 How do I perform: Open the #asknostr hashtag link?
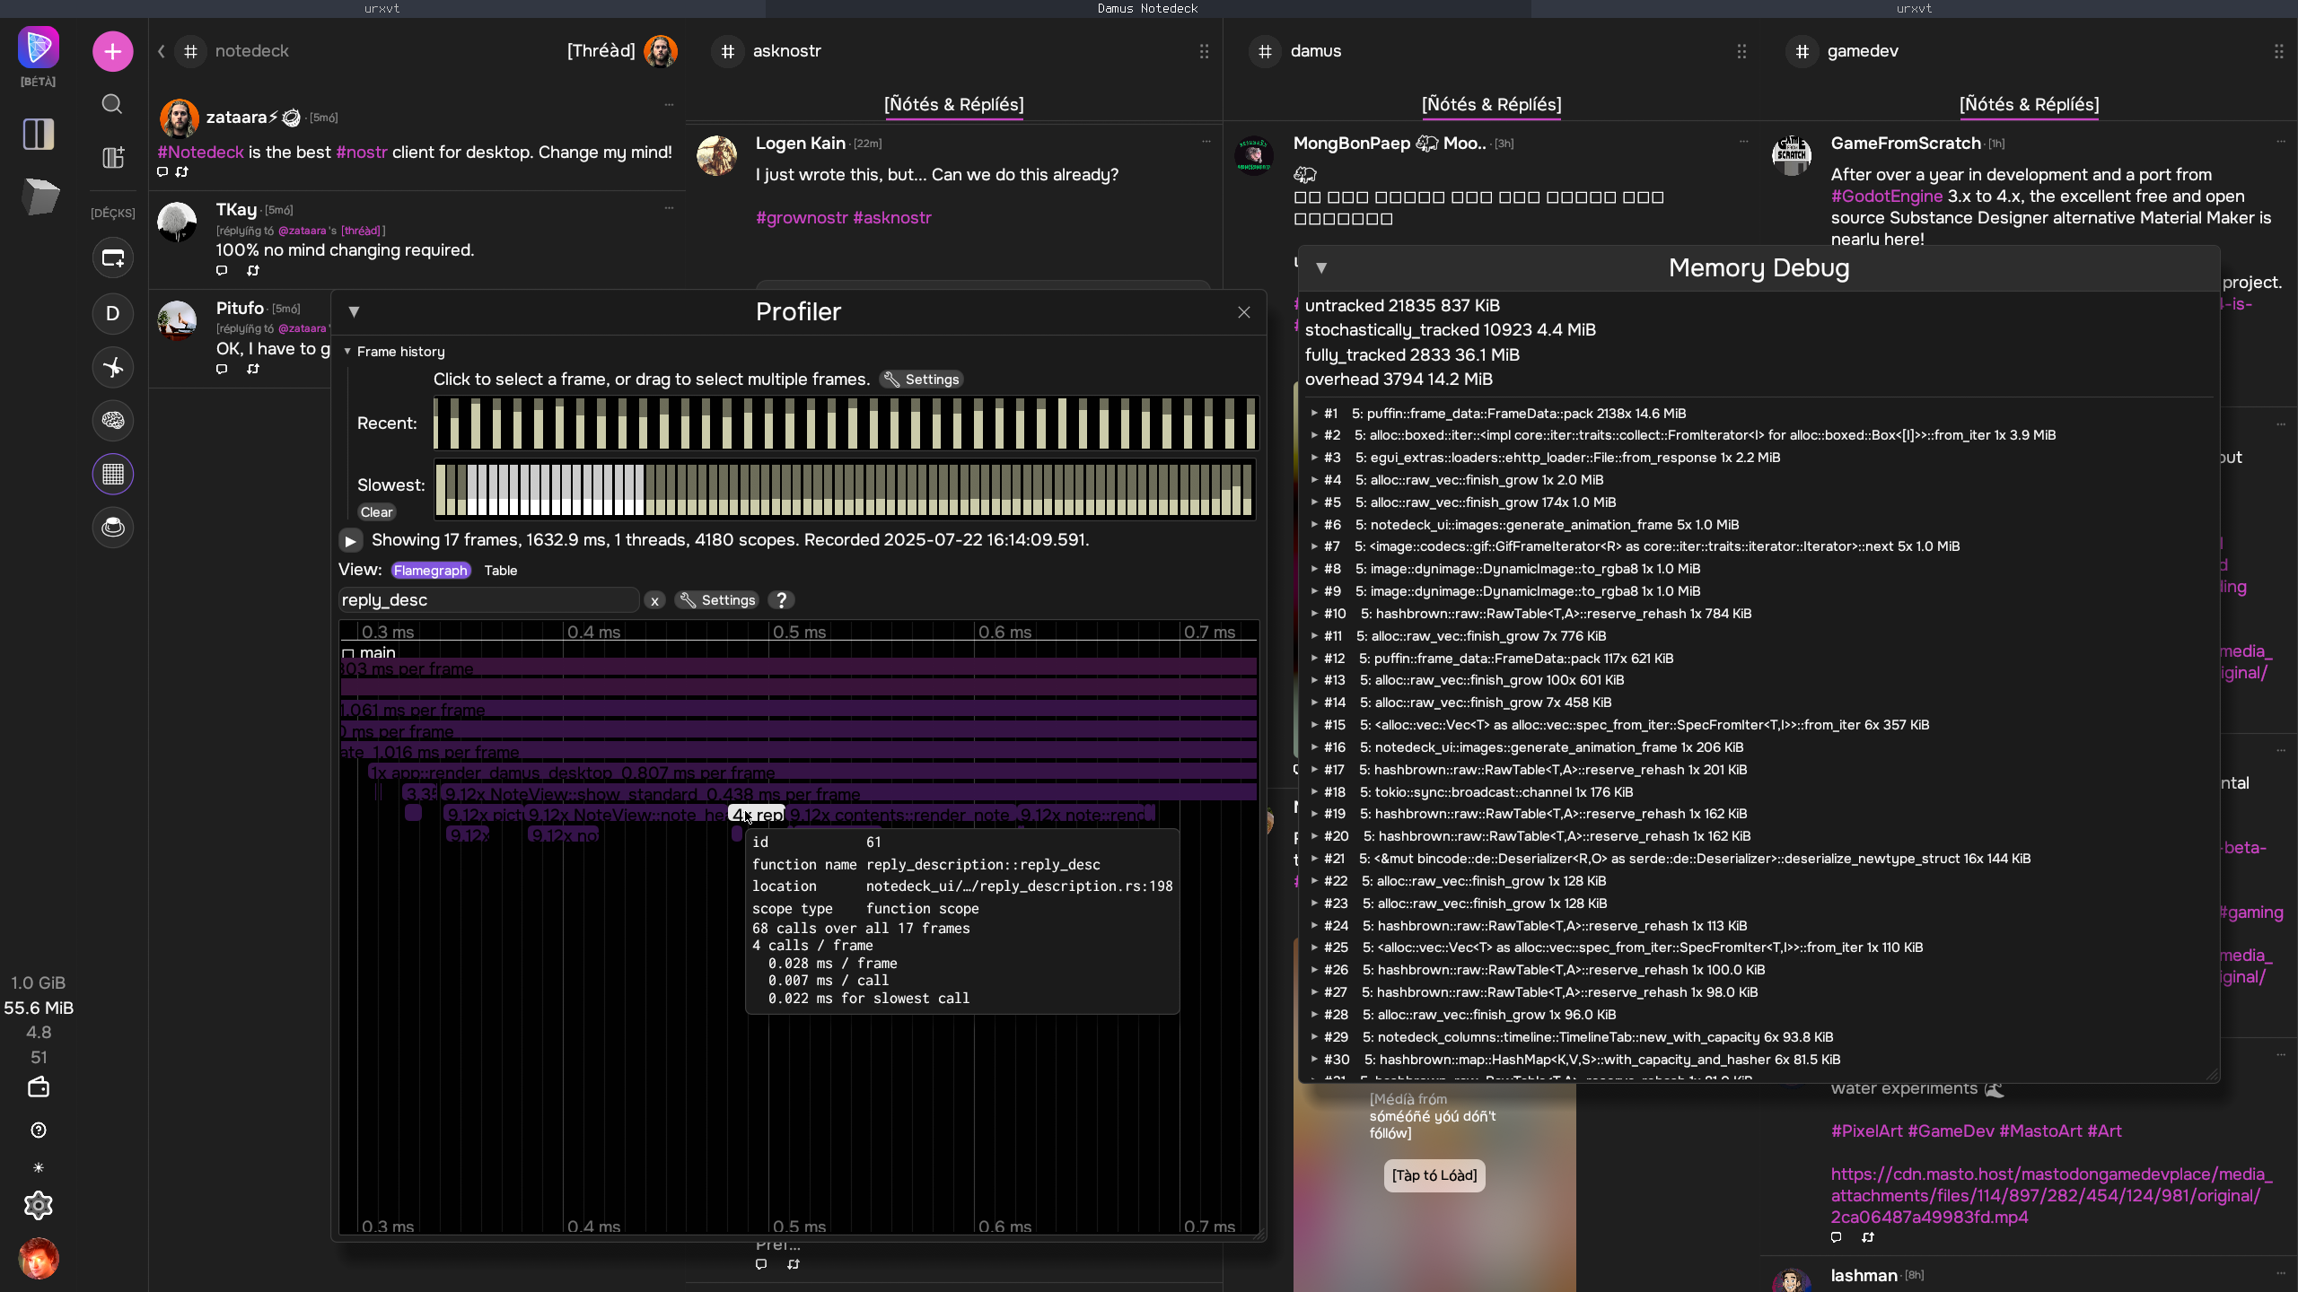pos(892,218)
